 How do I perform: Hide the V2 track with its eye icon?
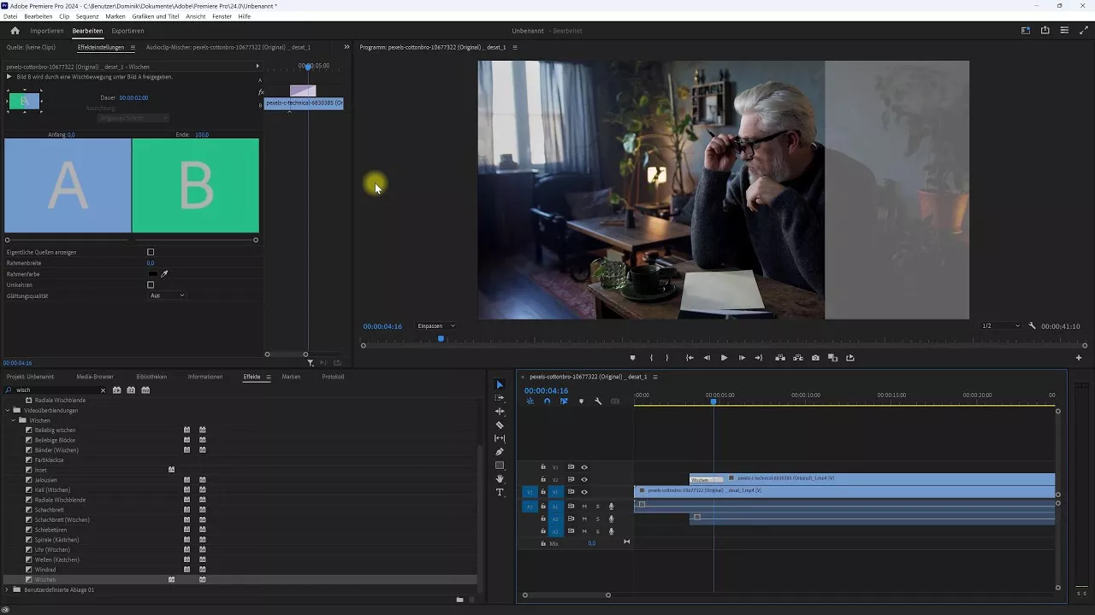point(584,479)
